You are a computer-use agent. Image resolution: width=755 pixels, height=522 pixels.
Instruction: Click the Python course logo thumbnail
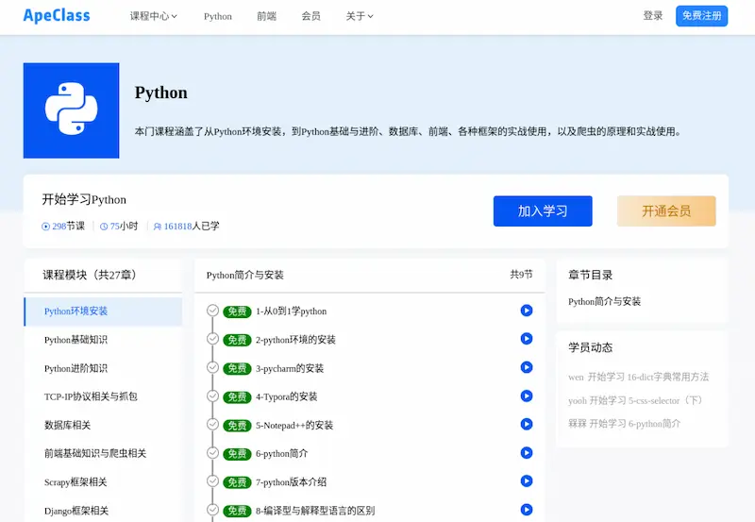(72, 110)
